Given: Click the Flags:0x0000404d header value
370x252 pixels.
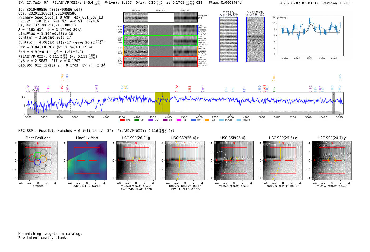Looking at the screenshot, I should [x=225, y=3].
